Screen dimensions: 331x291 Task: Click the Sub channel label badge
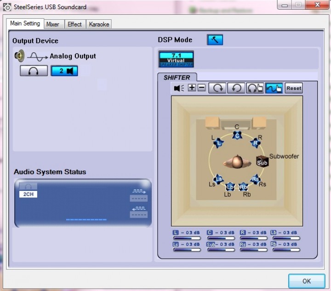tap(211, 244)
